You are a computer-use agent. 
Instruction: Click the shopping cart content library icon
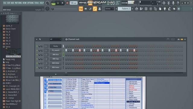coord(179,9)
